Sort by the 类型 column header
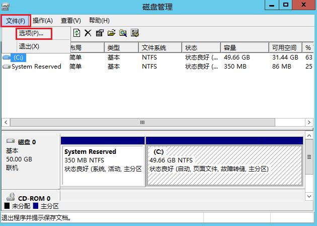317x226 pixels. [x=121, y=47]
